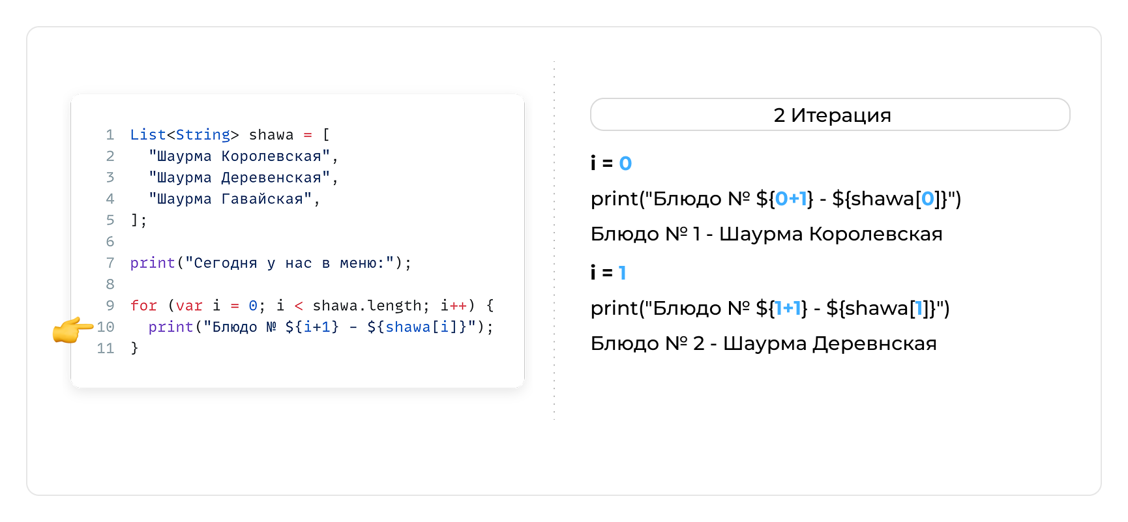This screenshot has height=522, width=1128.
Task: Click the output "Блюдо № 2 - Шаурма Деревнская"
Action: pyautogui.click(x=763, y=343)
